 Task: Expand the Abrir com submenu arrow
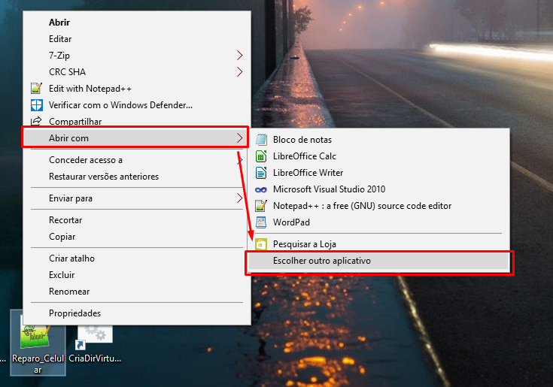click(x=240, y=138)
